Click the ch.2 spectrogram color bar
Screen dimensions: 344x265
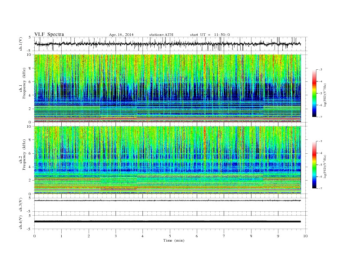point(314,165)
